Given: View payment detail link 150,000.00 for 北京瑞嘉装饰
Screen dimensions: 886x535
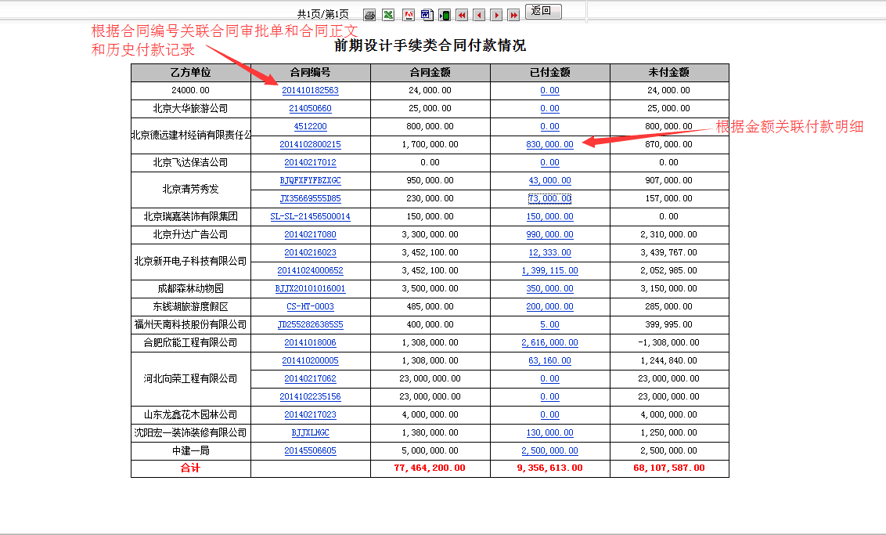Looking at the screenshot, I should pos(549,216).
